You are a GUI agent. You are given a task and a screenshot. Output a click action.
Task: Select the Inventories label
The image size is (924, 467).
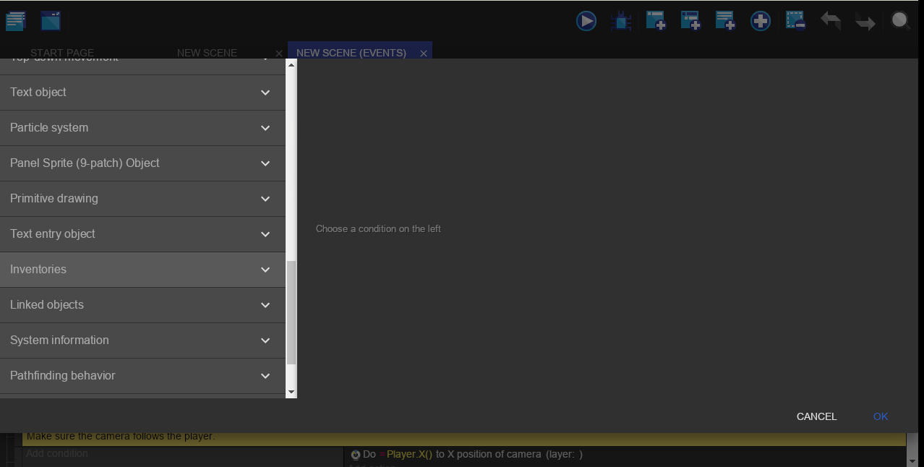[x=38, y=270]
